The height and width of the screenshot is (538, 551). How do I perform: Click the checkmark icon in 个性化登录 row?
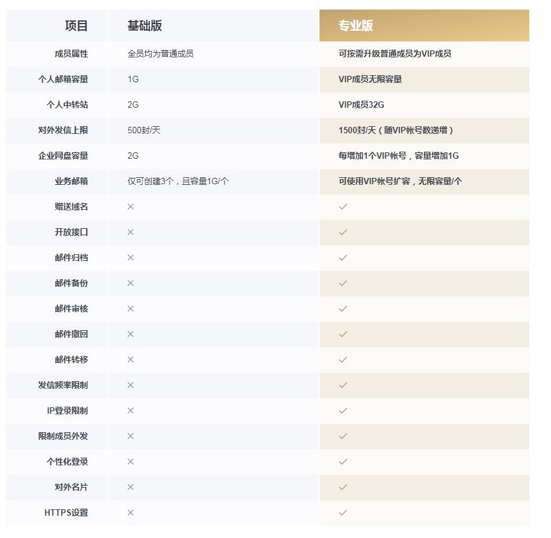[x=343, y=462]
